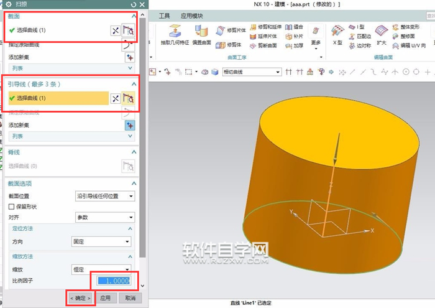435x308 pixels.
Task: Click the 取消 button
Action: pos(130,298)
